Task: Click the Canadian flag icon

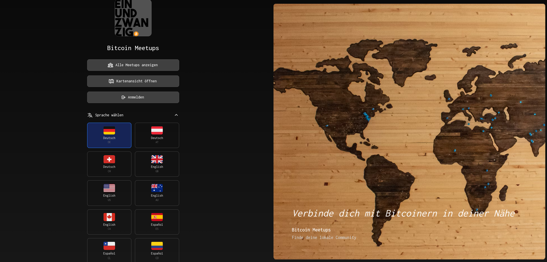Action: [x=109, y=217]
